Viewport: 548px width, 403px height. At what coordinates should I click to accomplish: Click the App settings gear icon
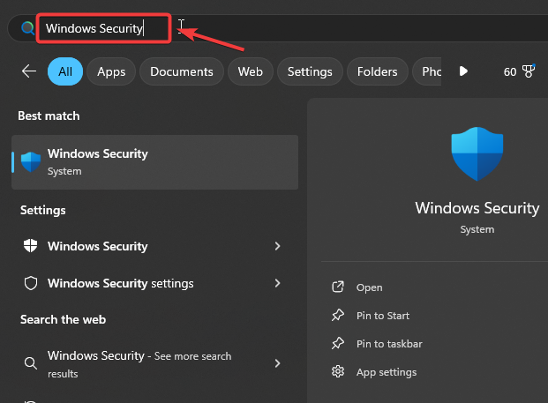337,372
